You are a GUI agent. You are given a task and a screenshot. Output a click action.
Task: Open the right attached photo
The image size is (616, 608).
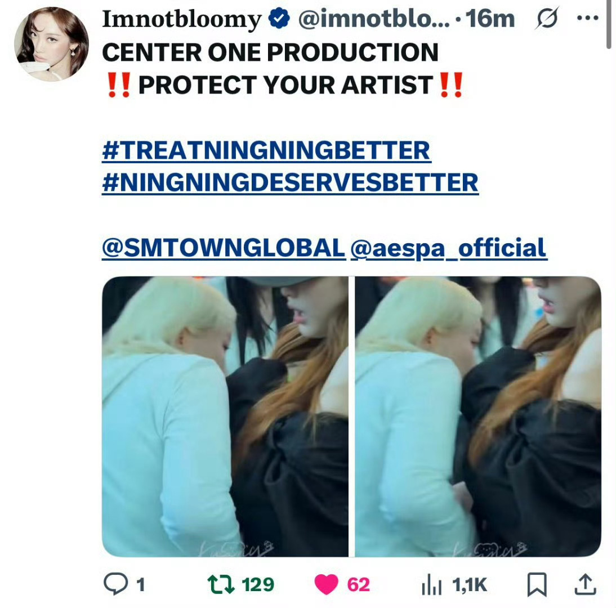coord(478,417)
